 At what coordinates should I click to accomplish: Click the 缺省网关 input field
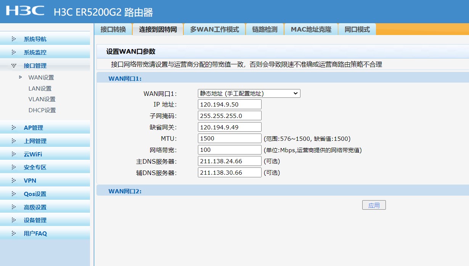click(x=230, y=127)
